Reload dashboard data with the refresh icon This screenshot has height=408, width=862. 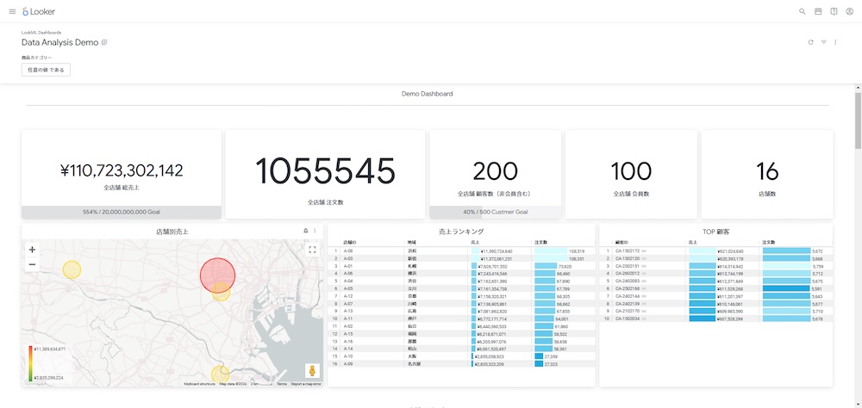coord(810,41)
